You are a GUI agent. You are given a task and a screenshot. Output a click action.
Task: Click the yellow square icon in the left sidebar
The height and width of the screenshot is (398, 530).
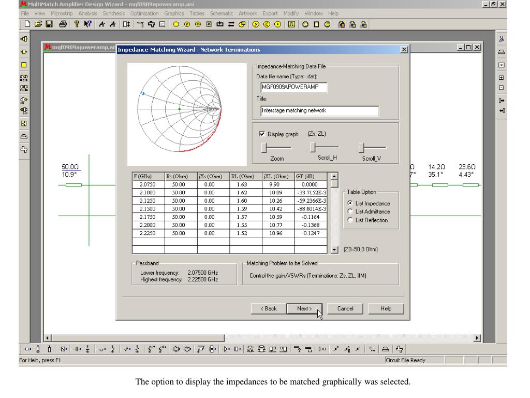point(24,65)
